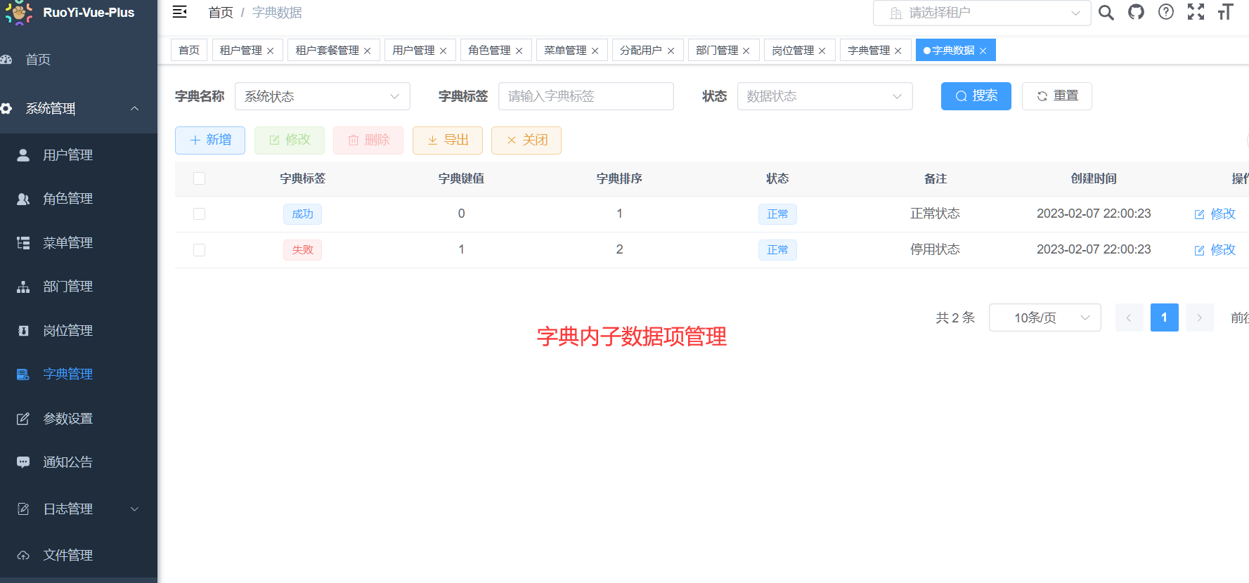1249x583 pixels.
Task: Open 参数设置 in the sidebar
Action: tap(79, 419)
